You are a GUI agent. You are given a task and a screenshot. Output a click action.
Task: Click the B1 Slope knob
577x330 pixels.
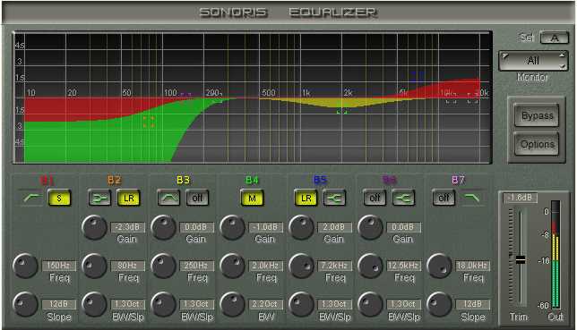tap(25, 304)
